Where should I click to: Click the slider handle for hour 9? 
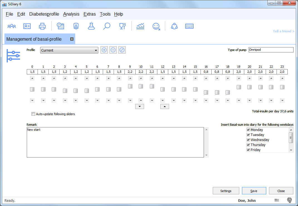(130, 86)
